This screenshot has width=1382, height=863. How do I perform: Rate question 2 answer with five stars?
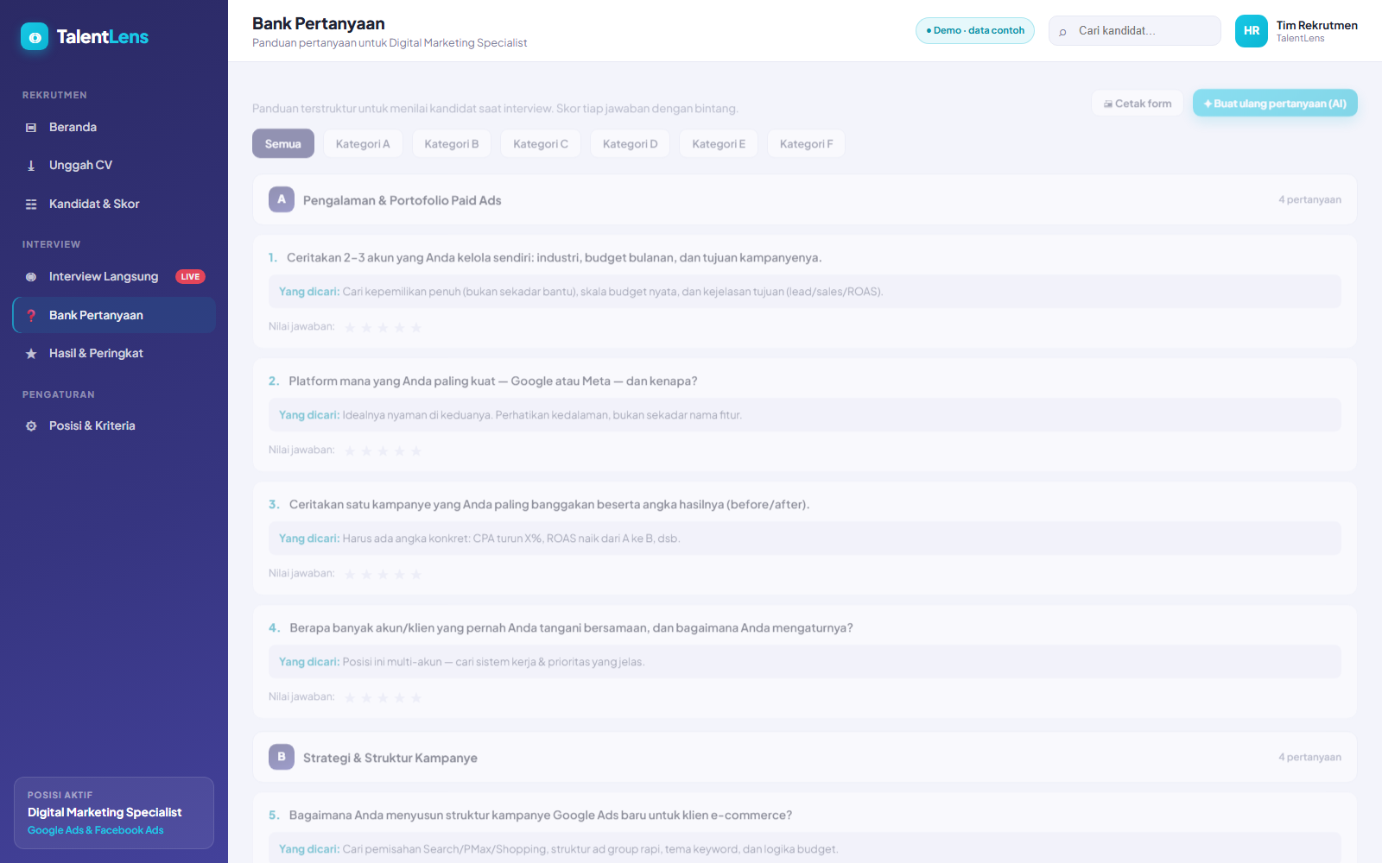pos(415,450)
